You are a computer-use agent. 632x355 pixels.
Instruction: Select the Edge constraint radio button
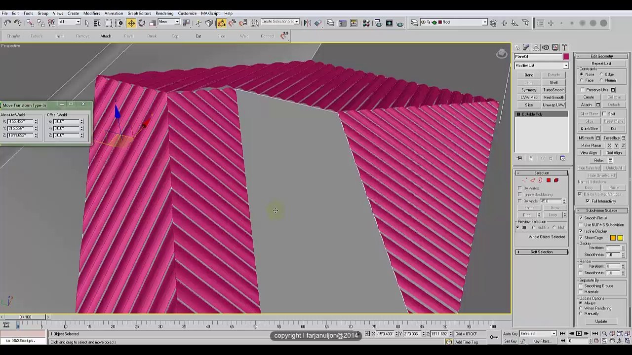[x=602, y=74]
